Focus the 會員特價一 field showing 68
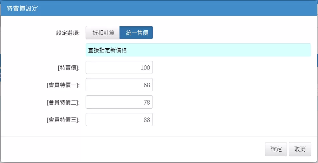The width and height of the screenshot is (318, 163). coord(119,85)
